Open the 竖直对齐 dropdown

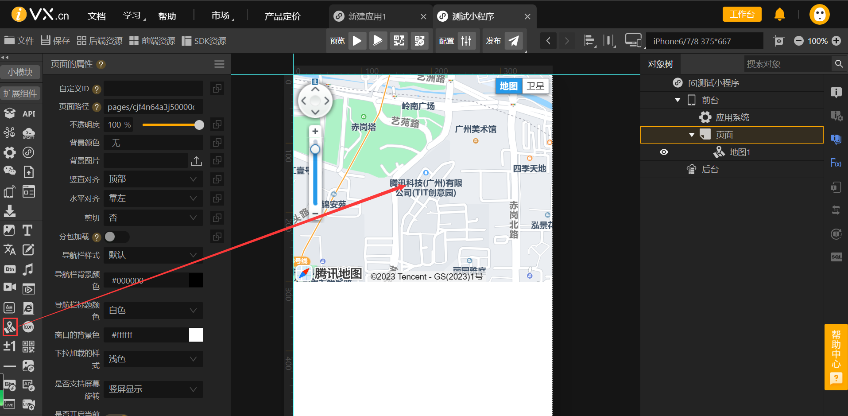tap(153, 179)
